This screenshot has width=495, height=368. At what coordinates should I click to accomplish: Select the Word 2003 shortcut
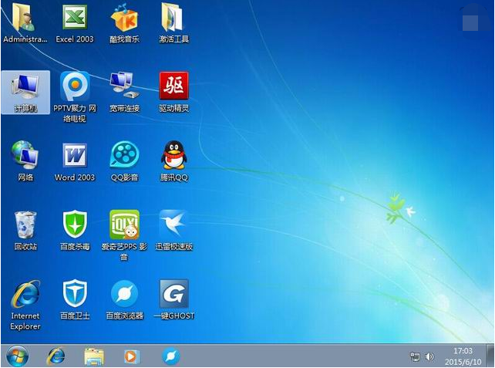(75, 156)
